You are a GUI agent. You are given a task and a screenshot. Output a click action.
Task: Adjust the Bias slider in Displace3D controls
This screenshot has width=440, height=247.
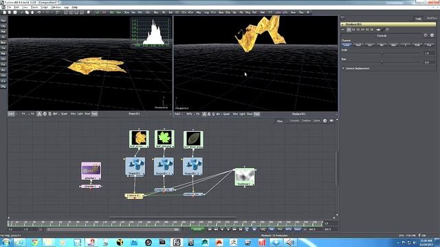tap(382, 62)
